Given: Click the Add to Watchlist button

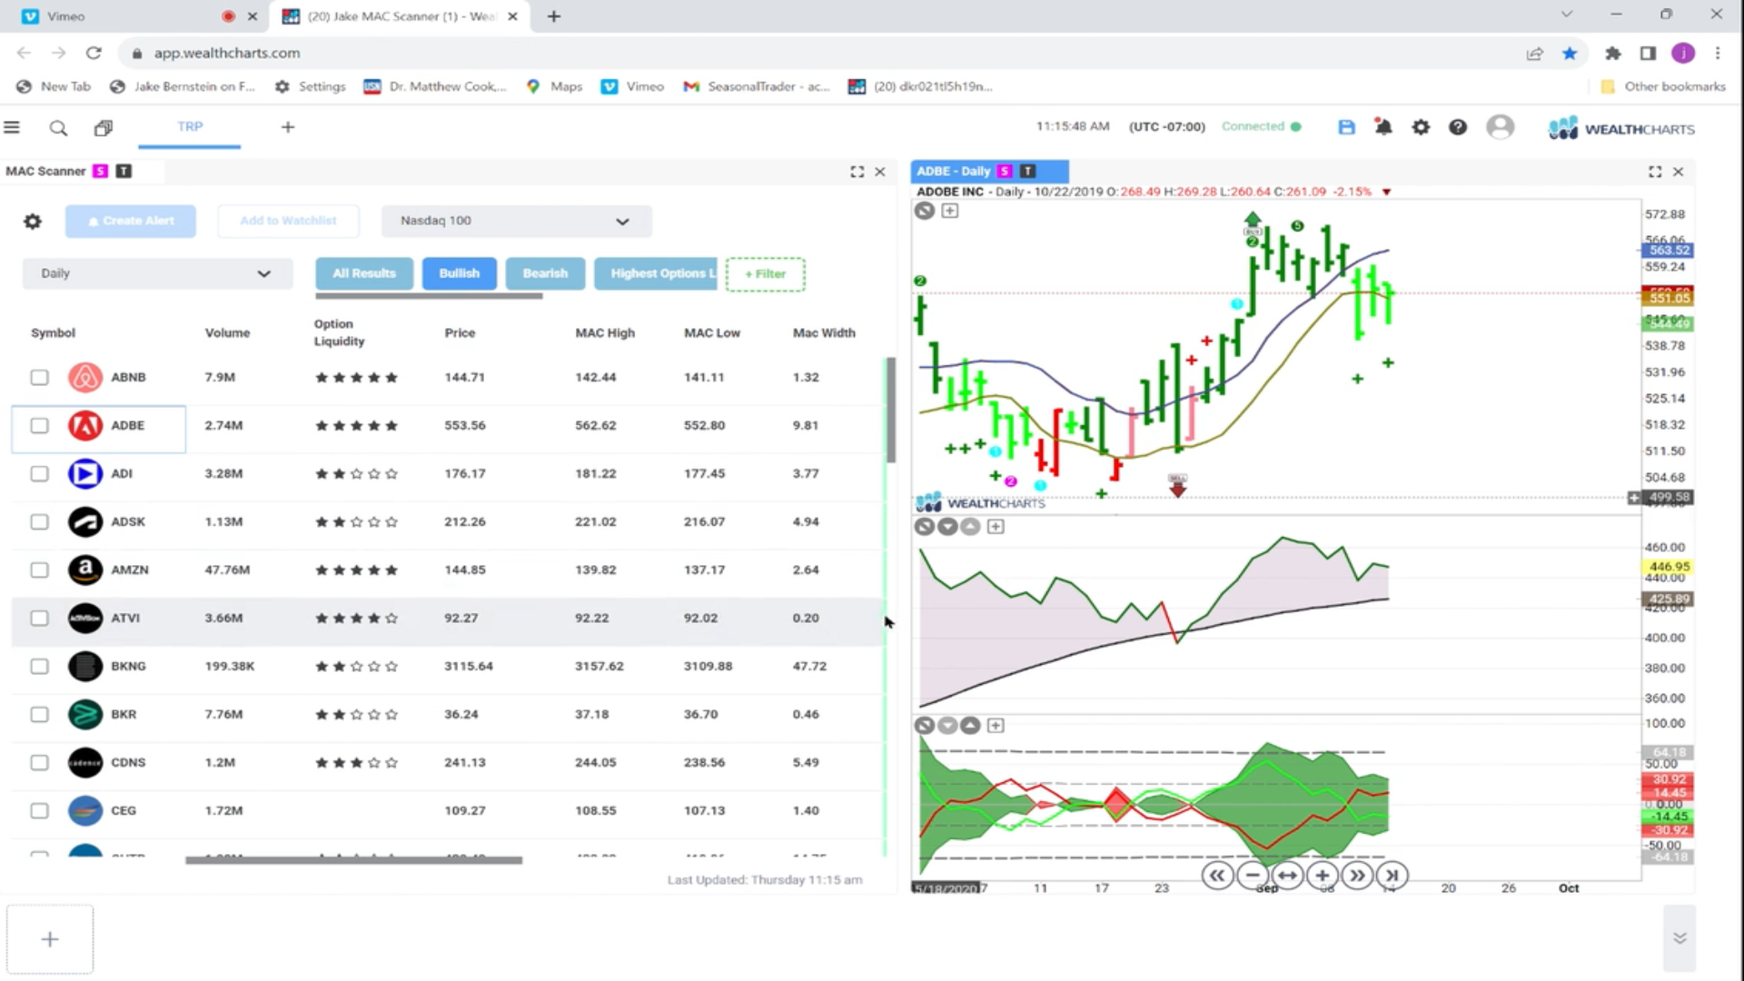Looking at the screenshot, I should point(288,221).
